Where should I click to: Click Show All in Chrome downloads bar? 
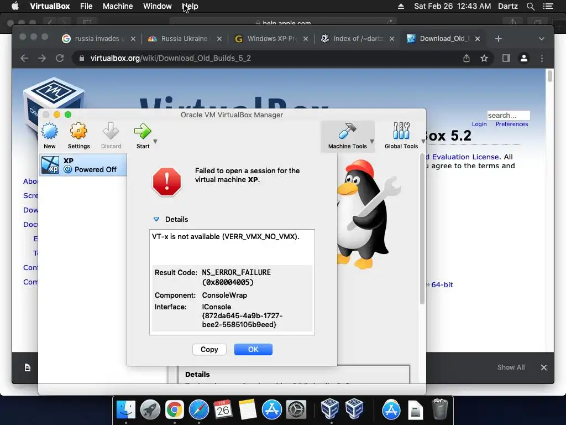pos(511,367)
